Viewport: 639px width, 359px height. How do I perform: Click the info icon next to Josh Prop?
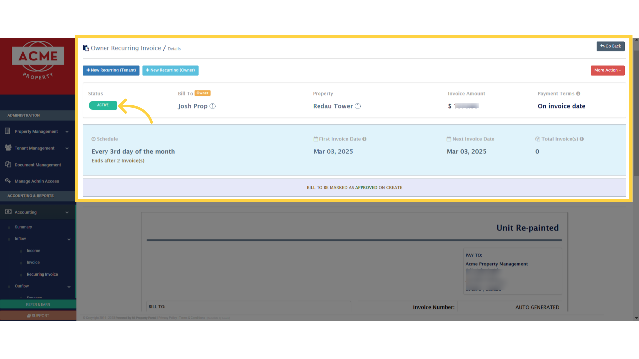pyautogui.click(x=212, y=106)
